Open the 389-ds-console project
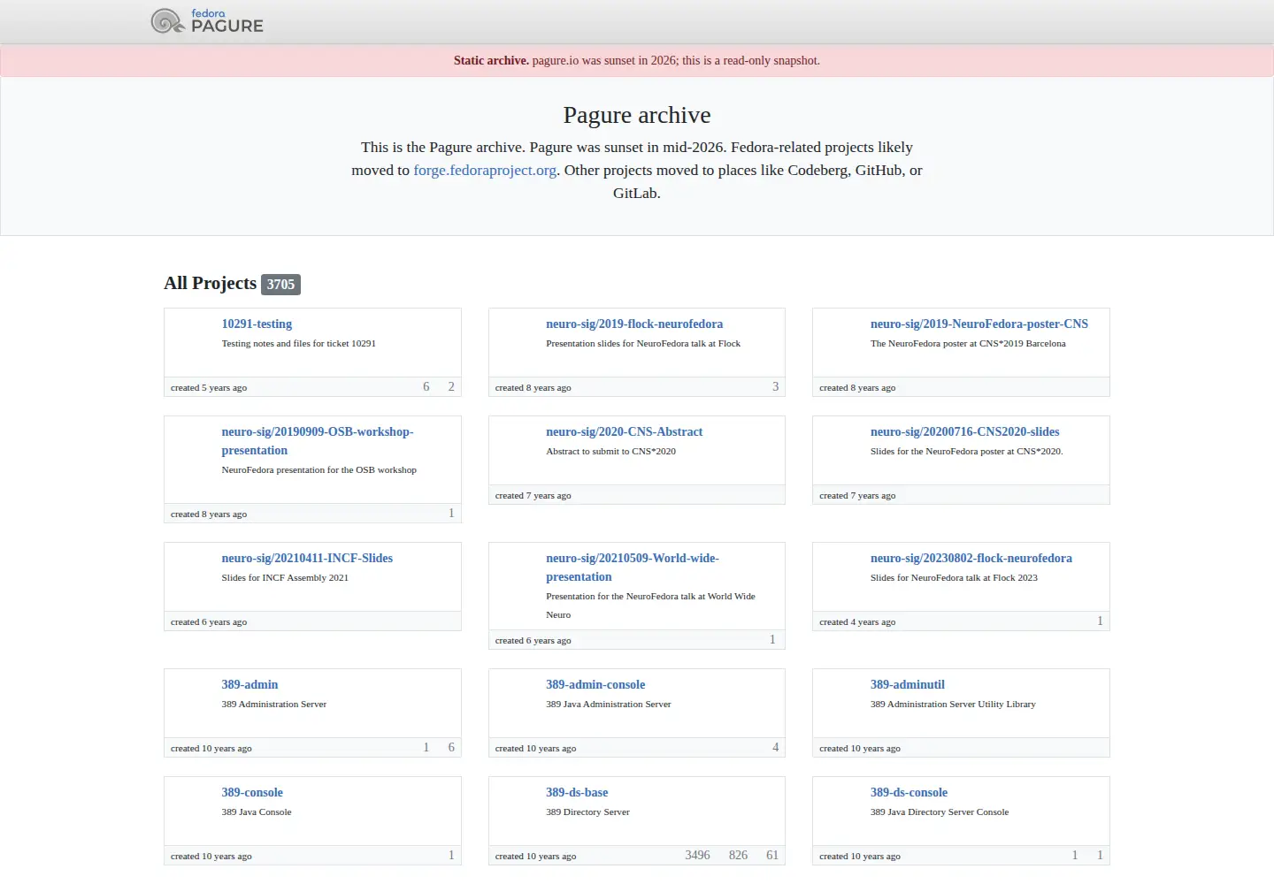The width and height of the screenshot is (1274, 884). [909, 793]
